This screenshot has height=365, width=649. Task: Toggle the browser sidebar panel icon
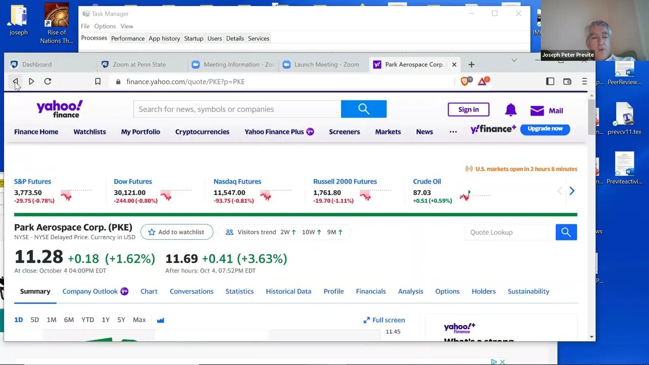pyautogui.click(x=550, y=81)
